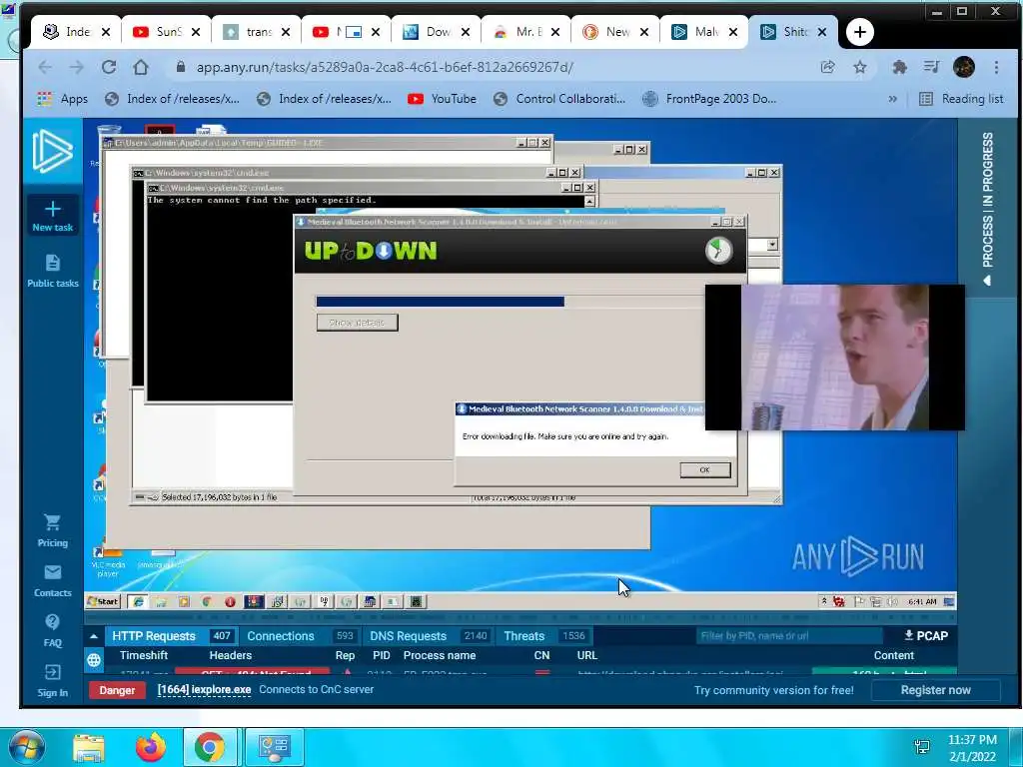Expand the Process In Progress side panel

point(988,209)
